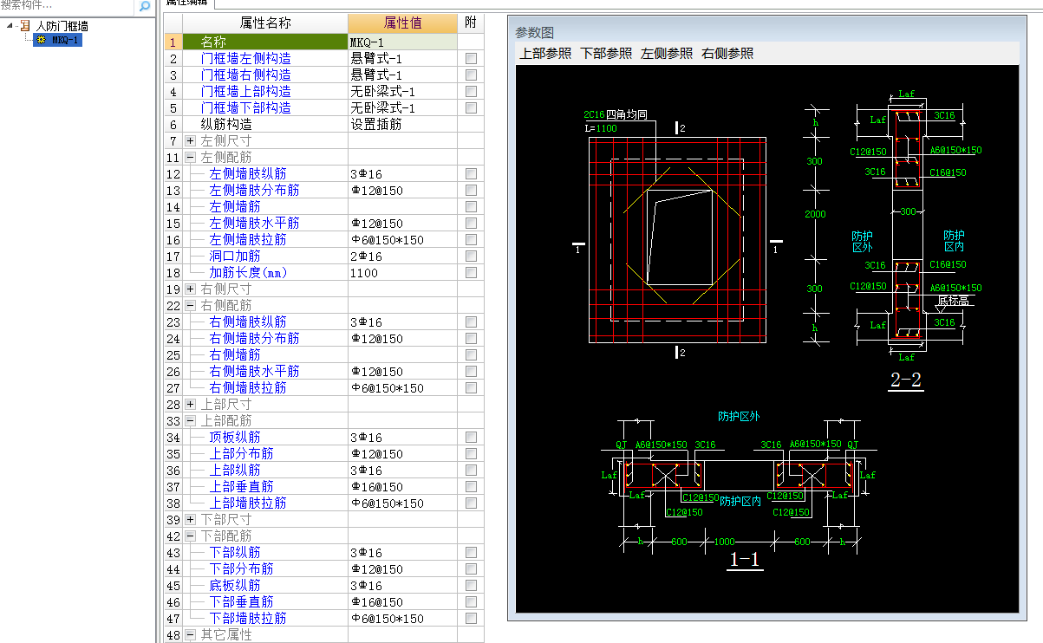Open the 上部参照 tab
Image resolution: width=1043 pixels, height=643 pixels.
click(x=545, y=54)
